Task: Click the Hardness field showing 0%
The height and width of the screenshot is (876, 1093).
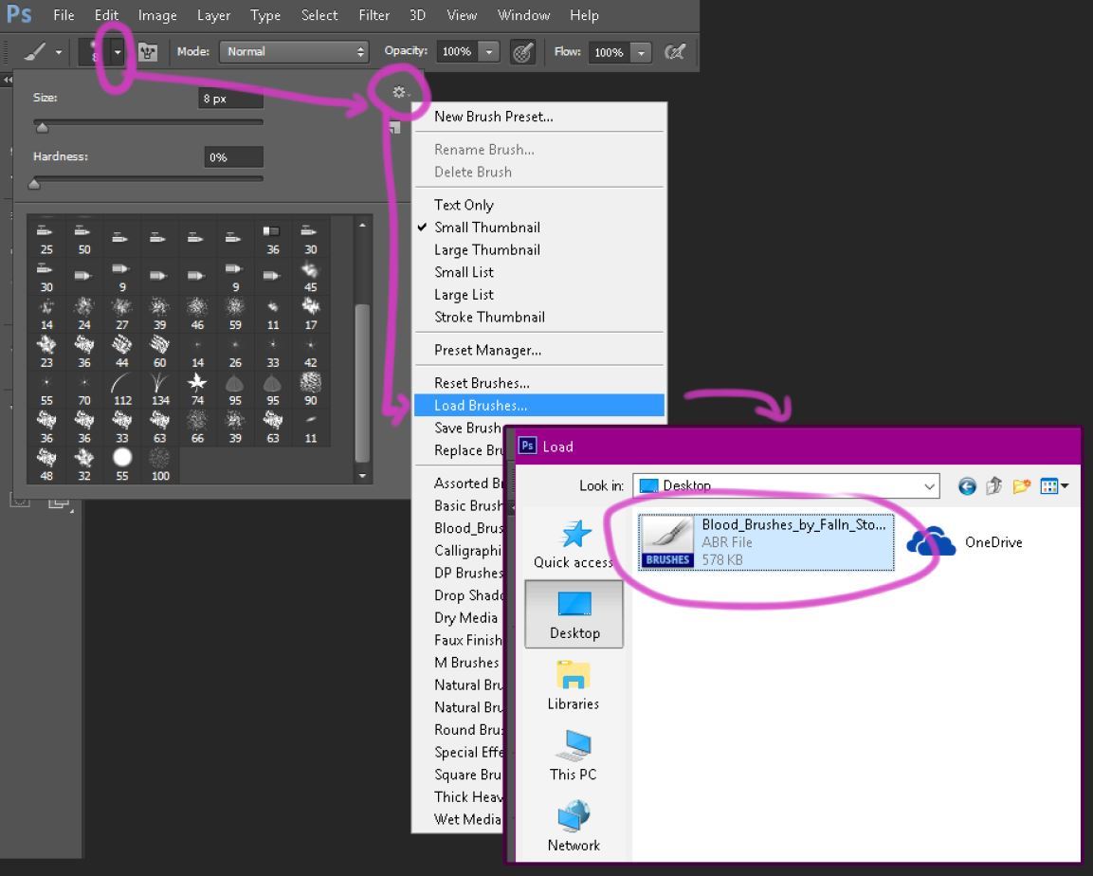Action: 233,157
